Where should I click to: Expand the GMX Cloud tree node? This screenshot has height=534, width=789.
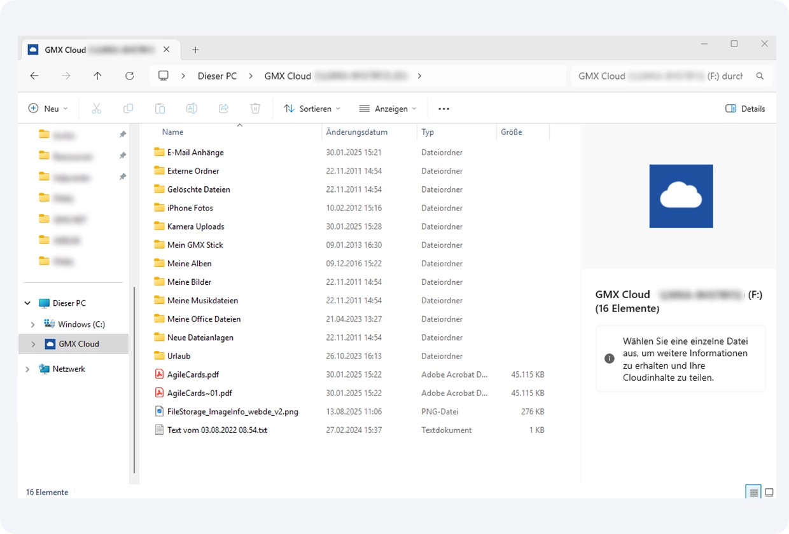click(x=33, y=344)
